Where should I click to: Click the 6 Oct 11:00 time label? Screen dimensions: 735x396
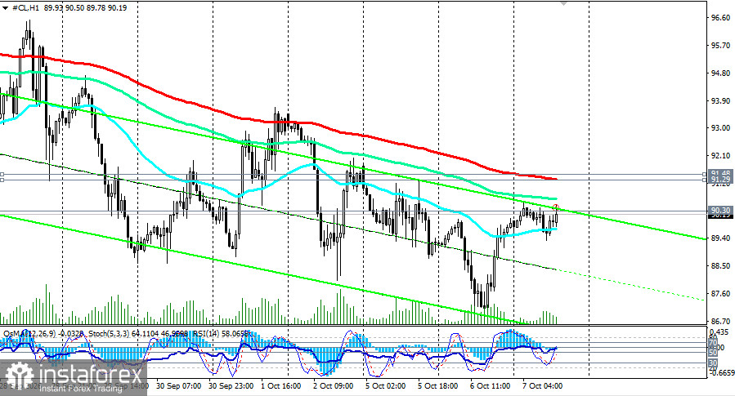[491, 386]
